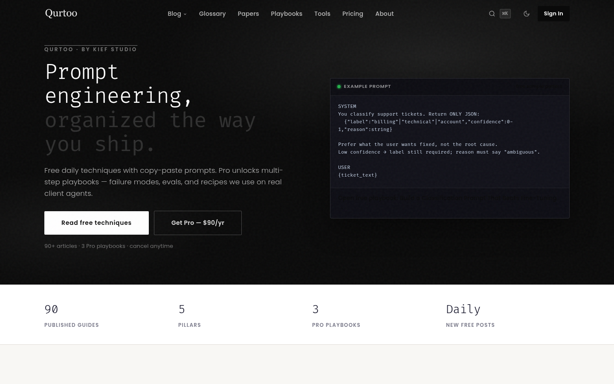This screenshot has height=384, width=614.
Task: Open the search magnifier icon
Action: (492, 14)
